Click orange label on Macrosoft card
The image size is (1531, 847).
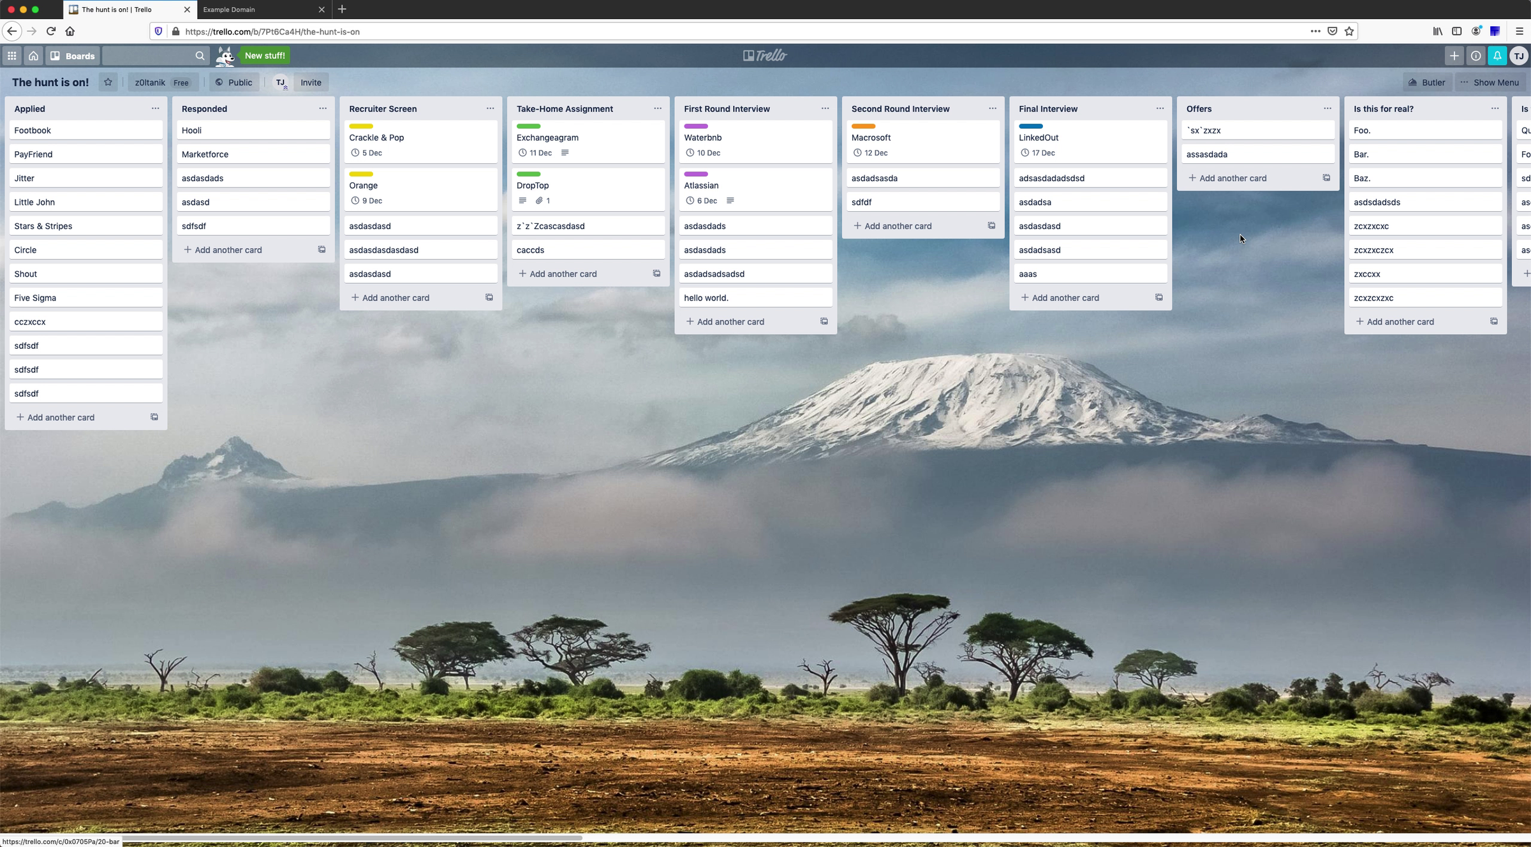863,126
